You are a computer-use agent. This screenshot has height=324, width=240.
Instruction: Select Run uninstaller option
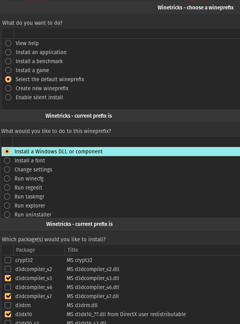[7, 215]
